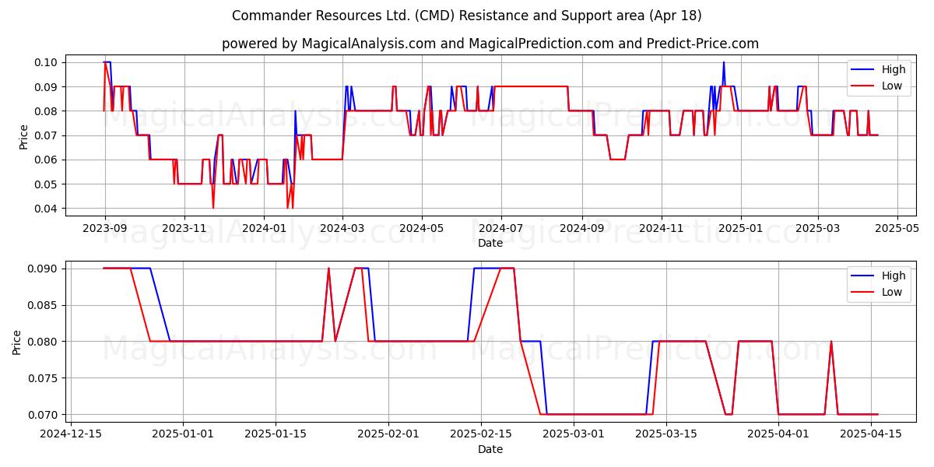Click the 2024-09 date tick label
934x467 pixels.
pos(581,228)
